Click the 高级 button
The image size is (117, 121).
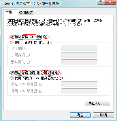click(97, 103)
